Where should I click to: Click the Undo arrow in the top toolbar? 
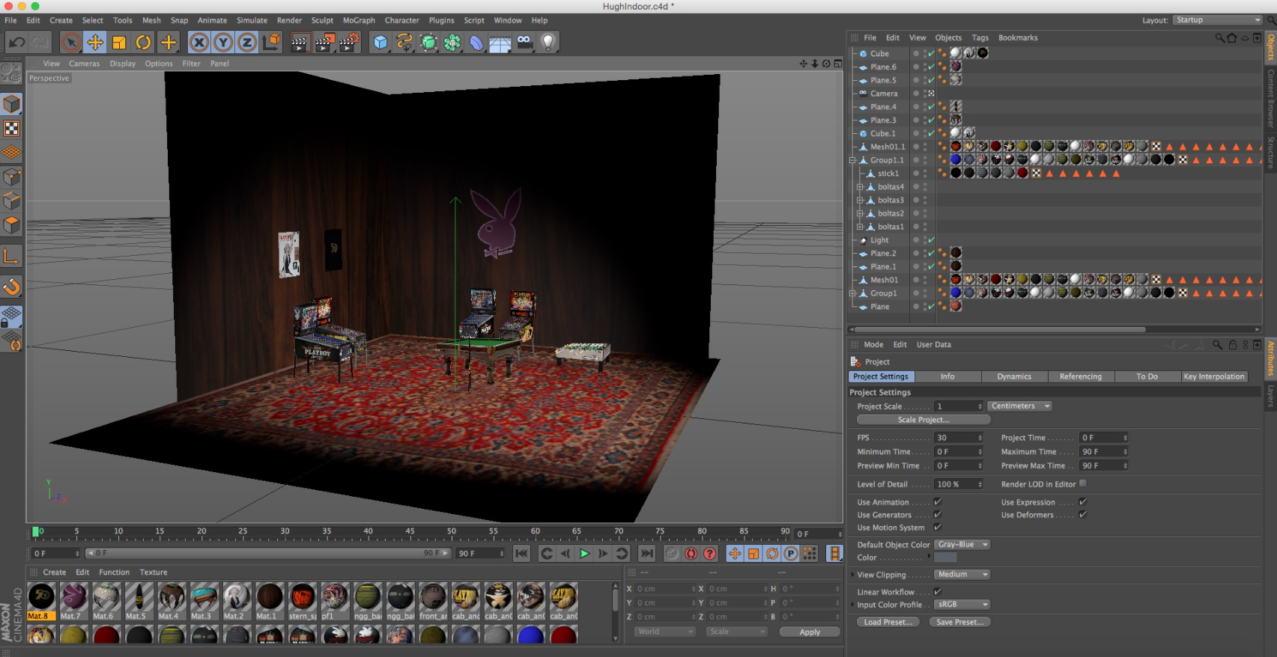[16, 43]
